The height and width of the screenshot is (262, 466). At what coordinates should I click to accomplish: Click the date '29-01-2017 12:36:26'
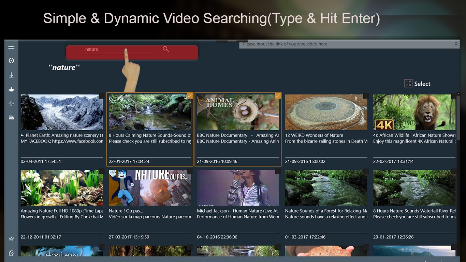(393, 237)
